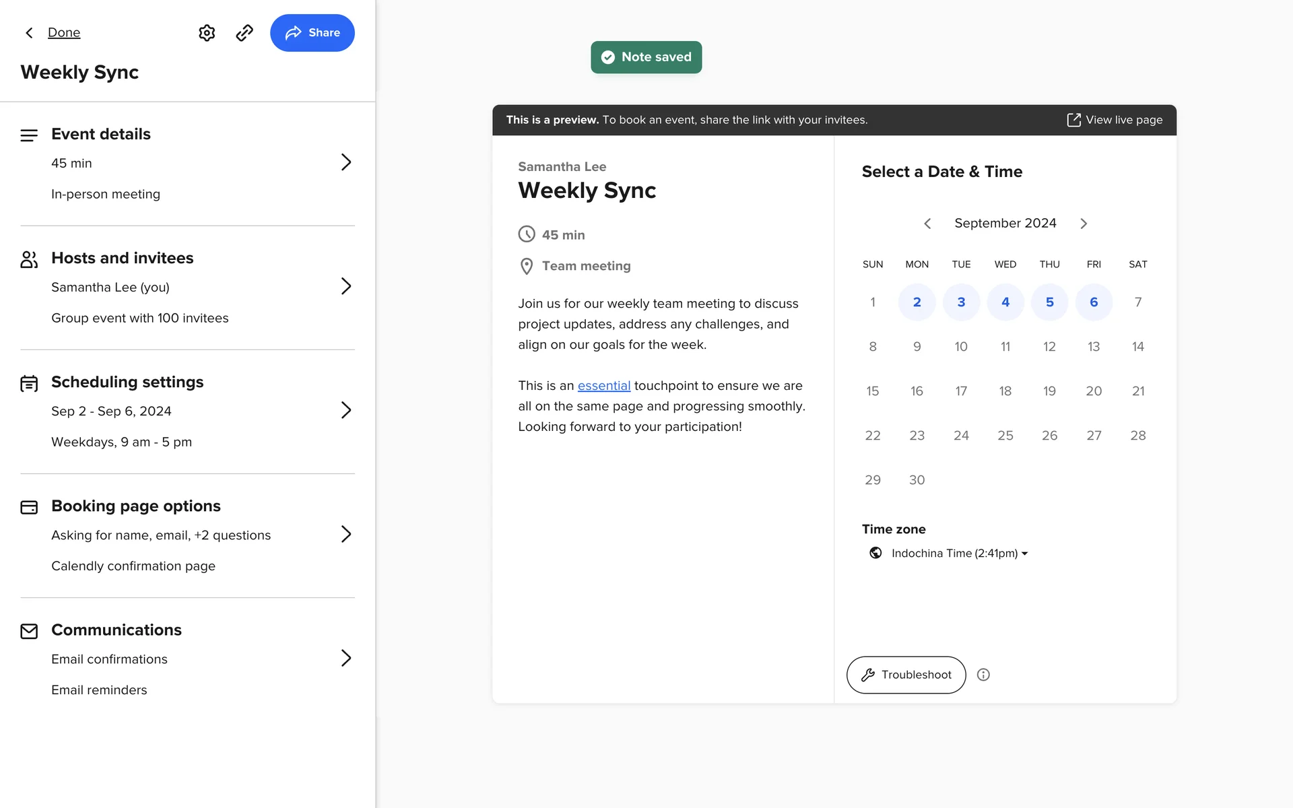Click the back arrow beside Done
The height and width of the screenshot is (808, 1293).
pyautogui.click(x=29, y=33)
